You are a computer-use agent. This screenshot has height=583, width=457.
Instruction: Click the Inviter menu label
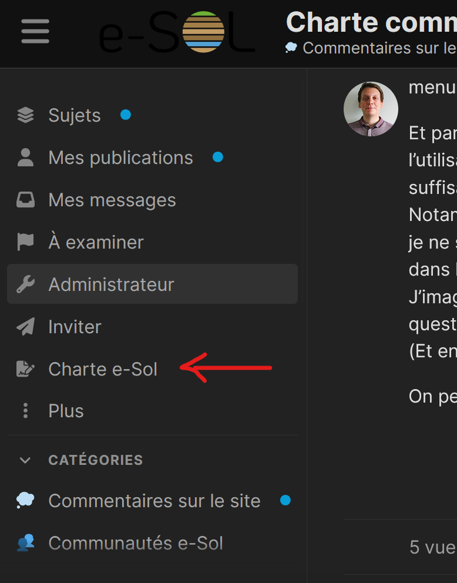75,327
